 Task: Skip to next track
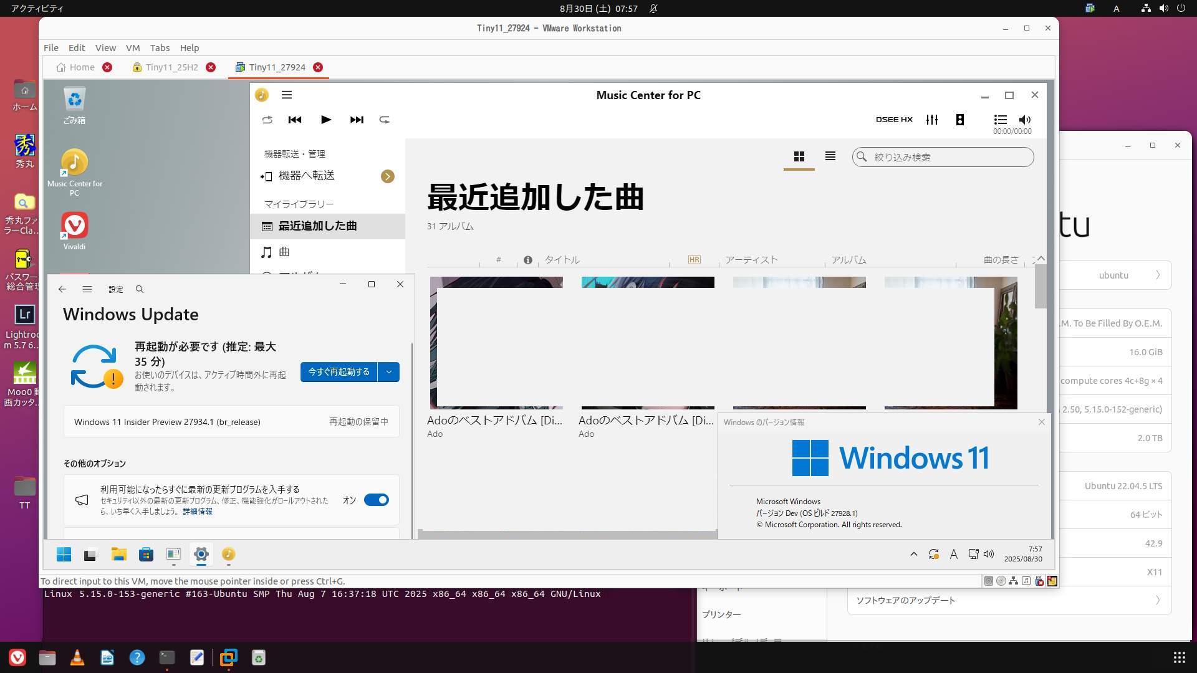point(357,120)
